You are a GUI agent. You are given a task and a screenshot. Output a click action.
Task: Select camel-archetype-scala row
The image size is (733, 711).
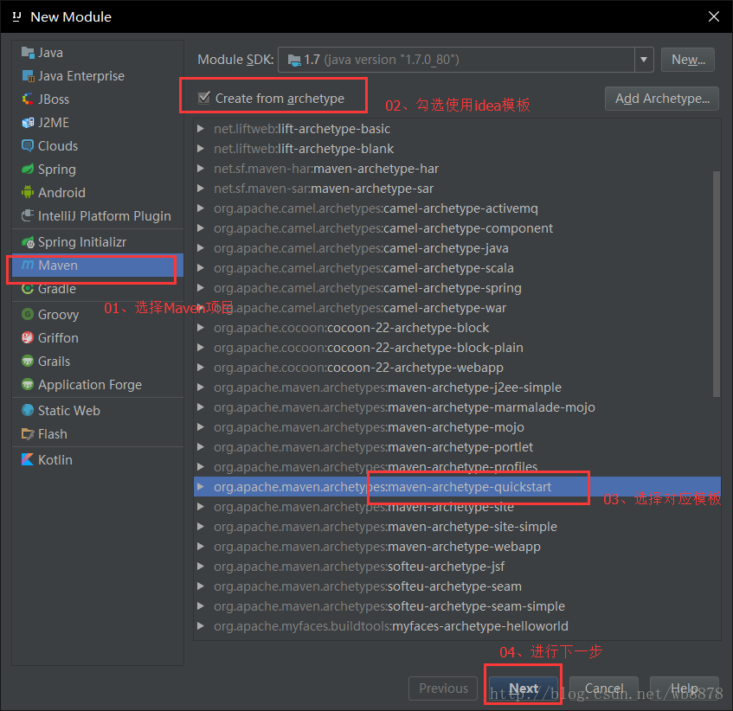click(457, 268)
